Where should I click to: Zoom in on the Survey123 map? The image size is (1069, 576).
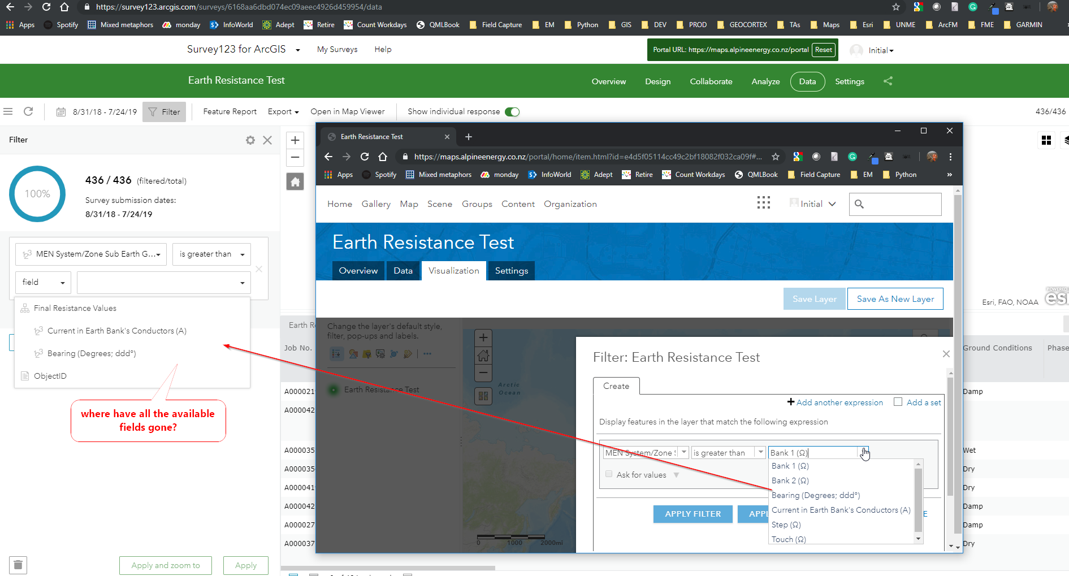[295, 140]
